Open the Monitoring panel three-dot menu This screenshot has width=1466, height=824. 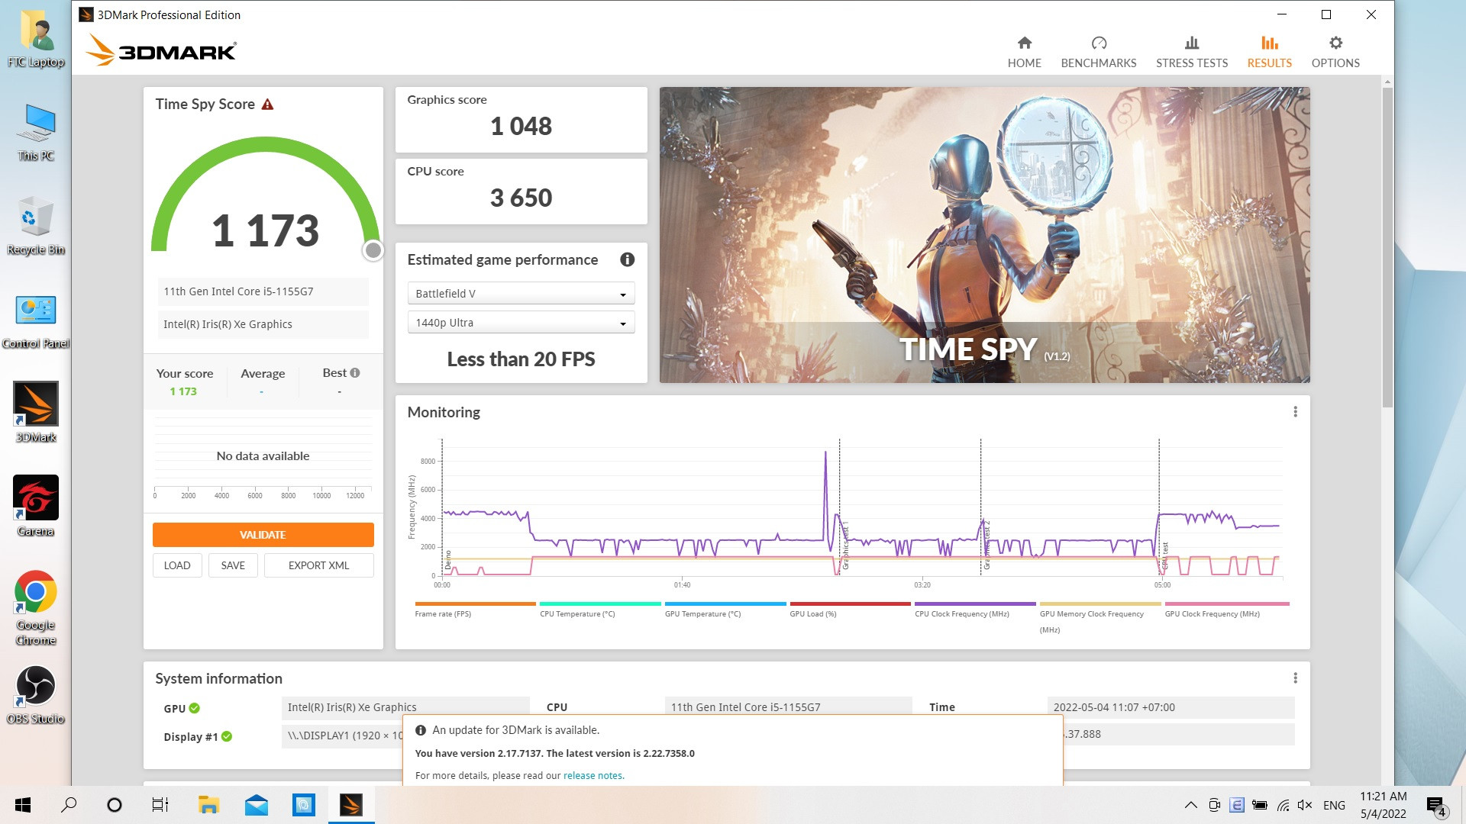click(1295, 412)
